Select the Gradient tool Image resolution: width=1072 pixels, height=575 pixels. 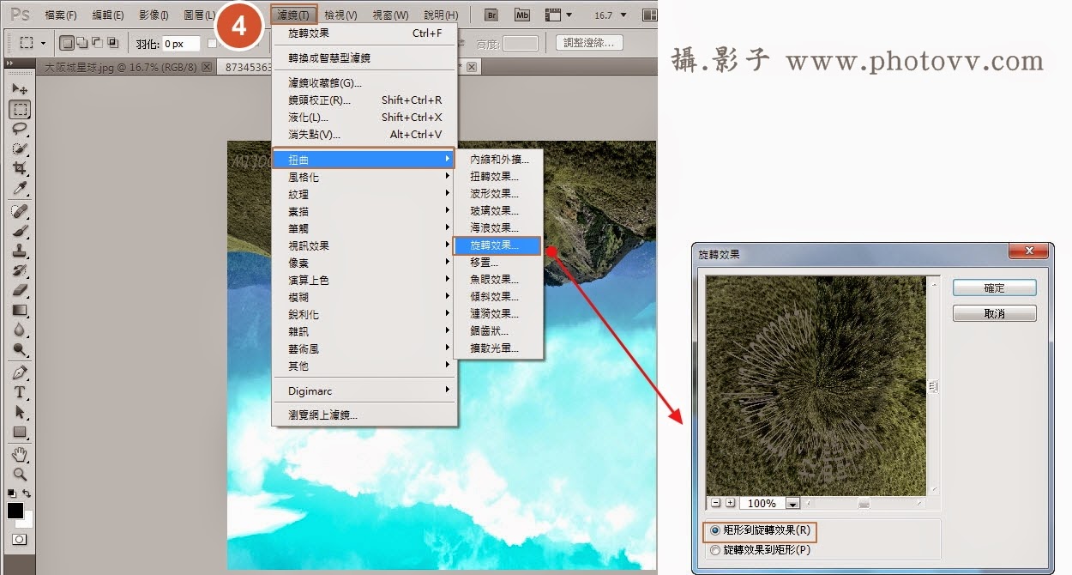(x=20, y=310)
